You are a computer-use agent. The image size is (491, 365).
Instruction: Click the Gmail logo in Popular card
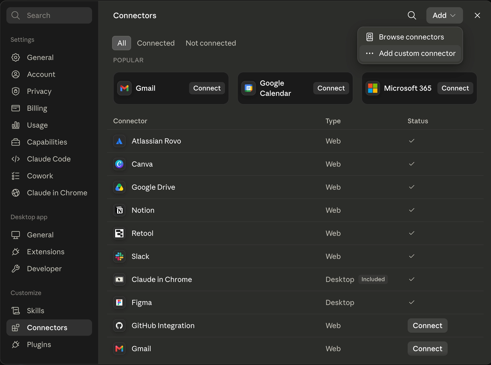(x=124, y=88)
